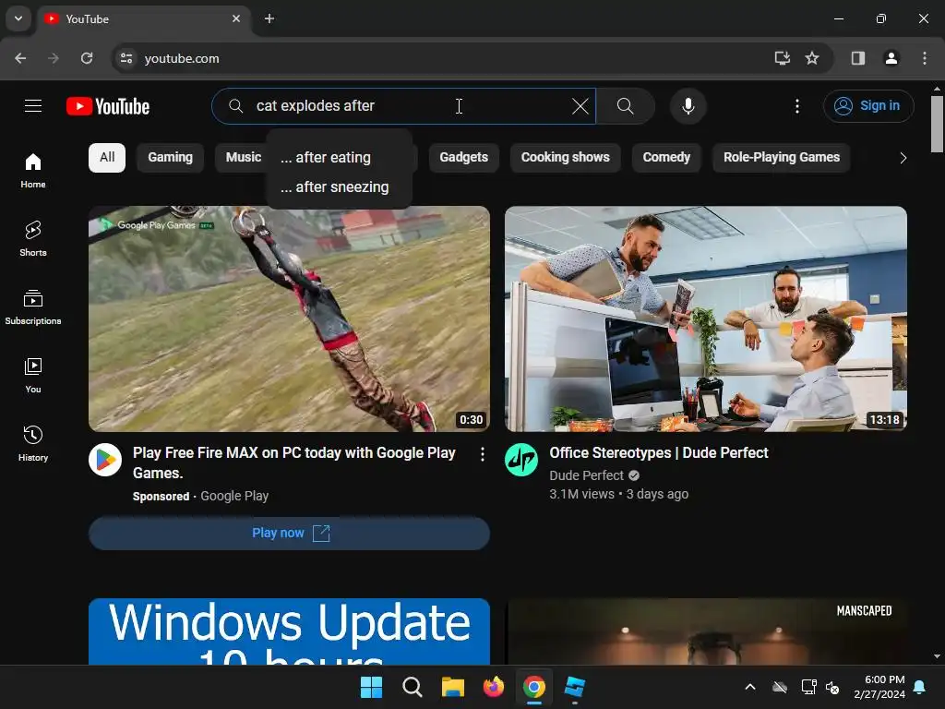945x709 pixels.
Task: Bookmark this page with star icon
Action: pos(812,58)
